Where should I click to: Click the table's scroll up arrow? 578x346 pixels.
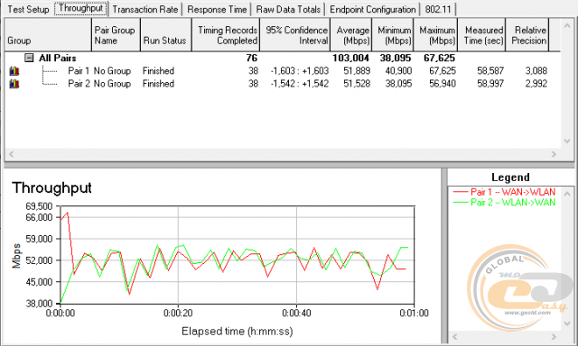pos(566,26)
